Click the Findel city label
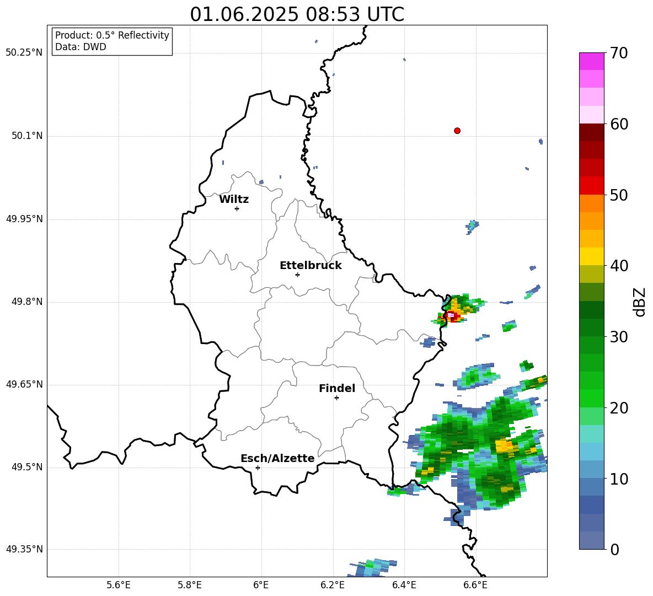Screen dimensions: 653x596 coord(337,388)
